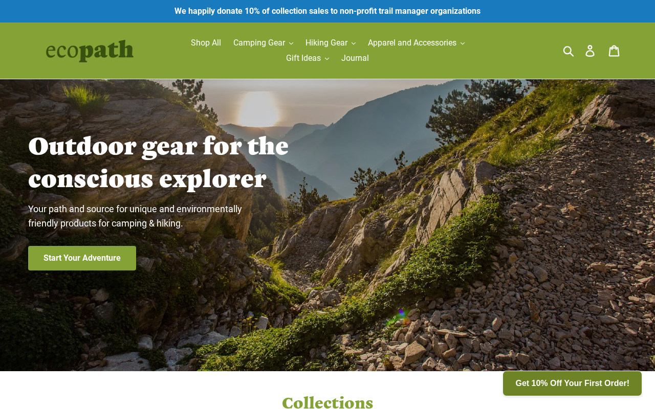
Task: Click the ecopath logo
Action: coord(90,51)
